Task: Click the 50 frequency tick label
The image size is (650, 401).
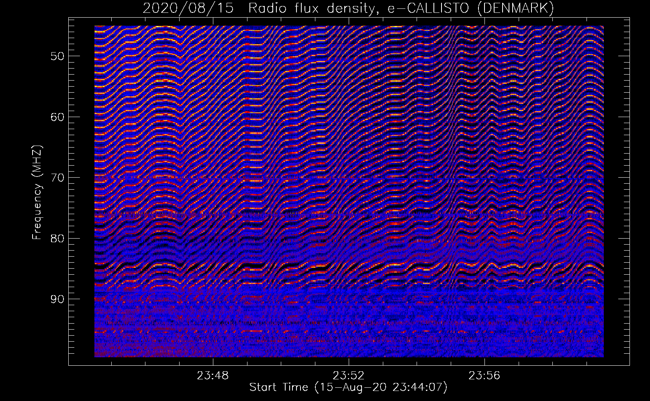Action: (57, 56)
